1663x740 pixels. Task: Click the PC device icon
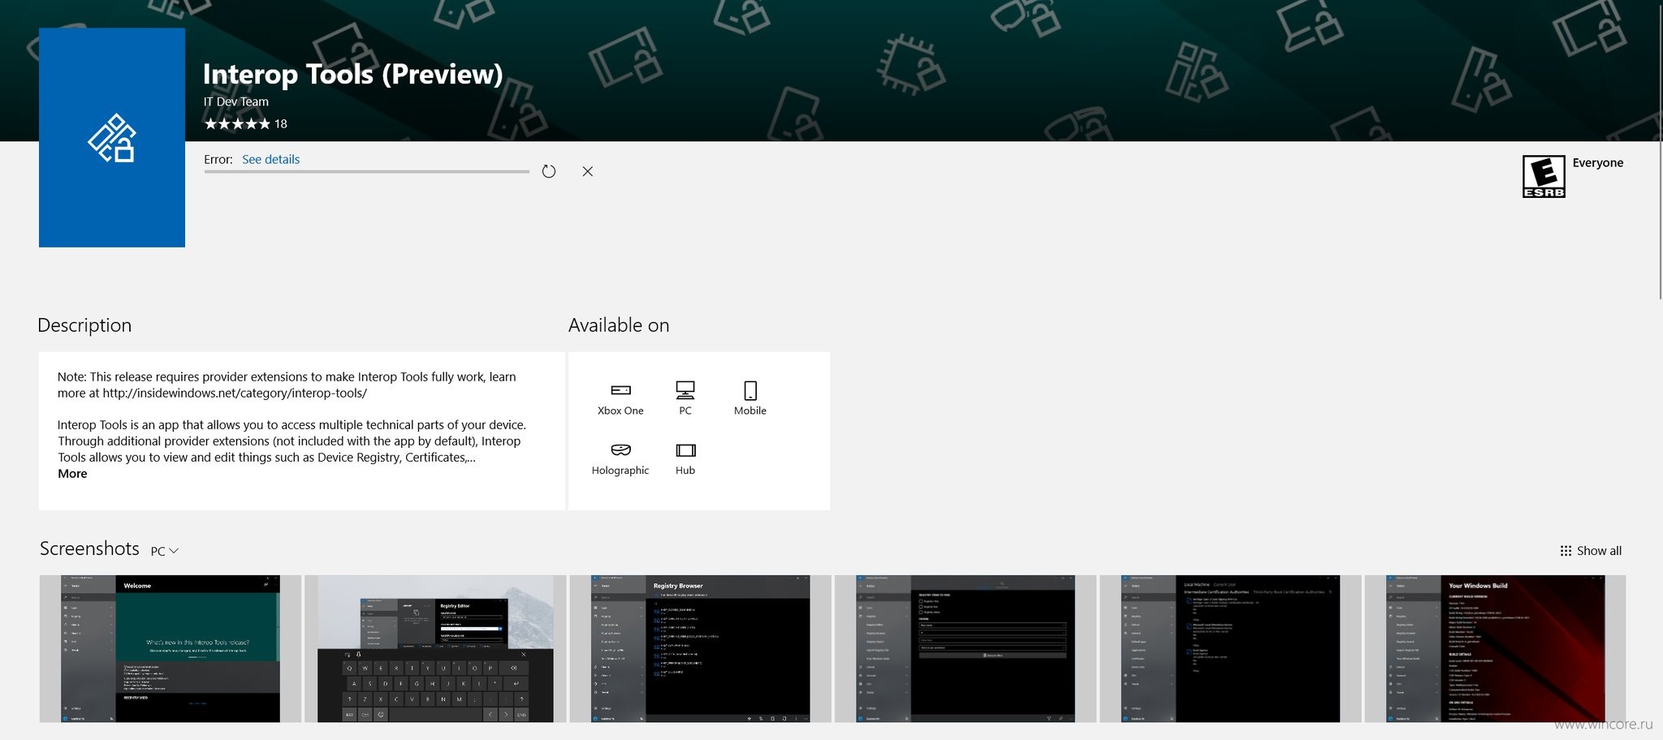pos(685,390)
